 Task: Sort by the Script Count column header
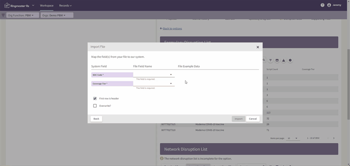[x=272, y=70]
